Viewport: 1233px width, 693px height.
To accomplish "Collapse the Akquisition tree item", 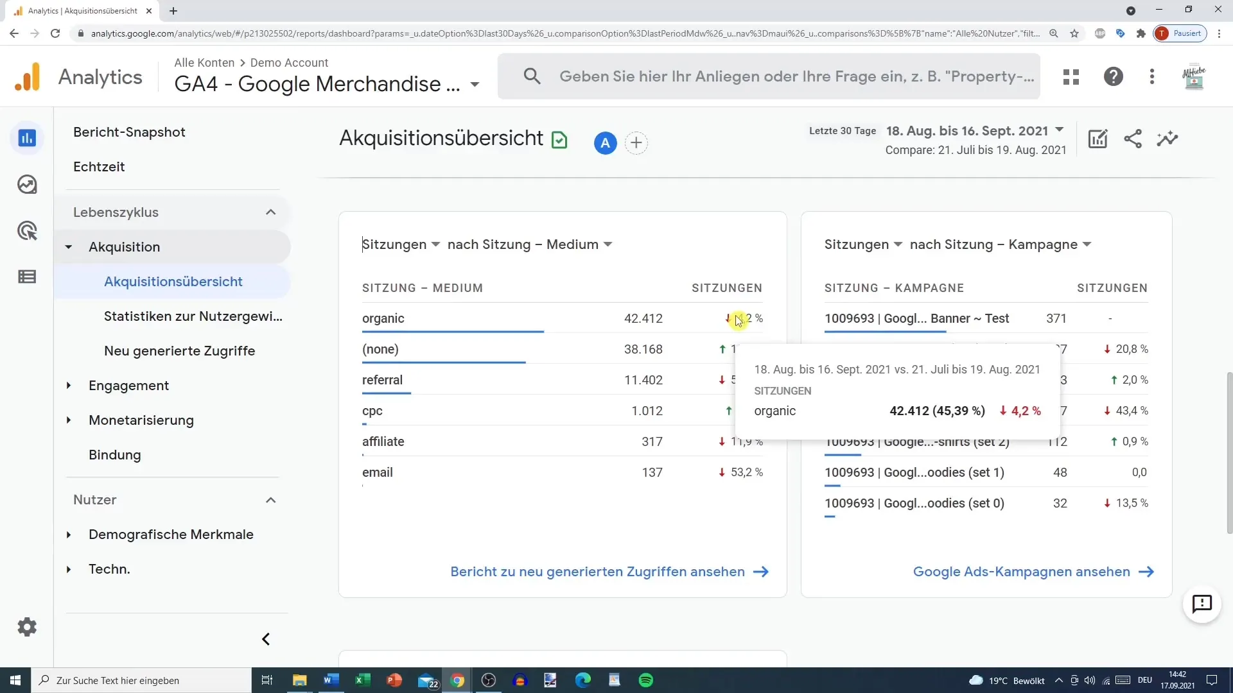I will coord(69,247).
